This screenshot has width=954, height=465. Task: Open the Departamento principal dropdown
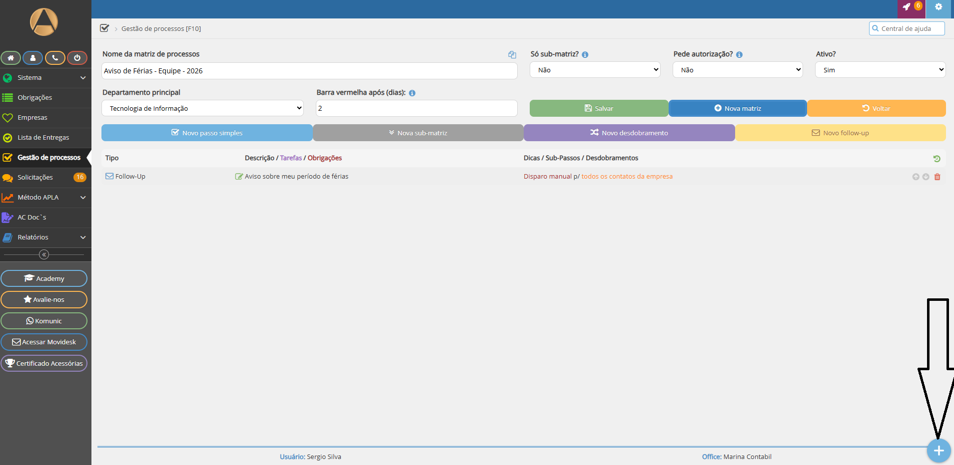(202, 108)
